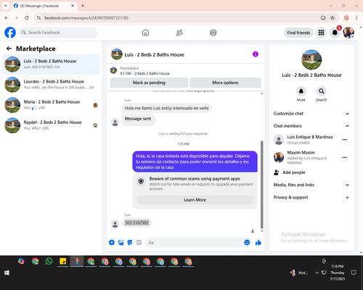Send a thumbs-up like
The image size is (363, 290).
click(258, 242)
